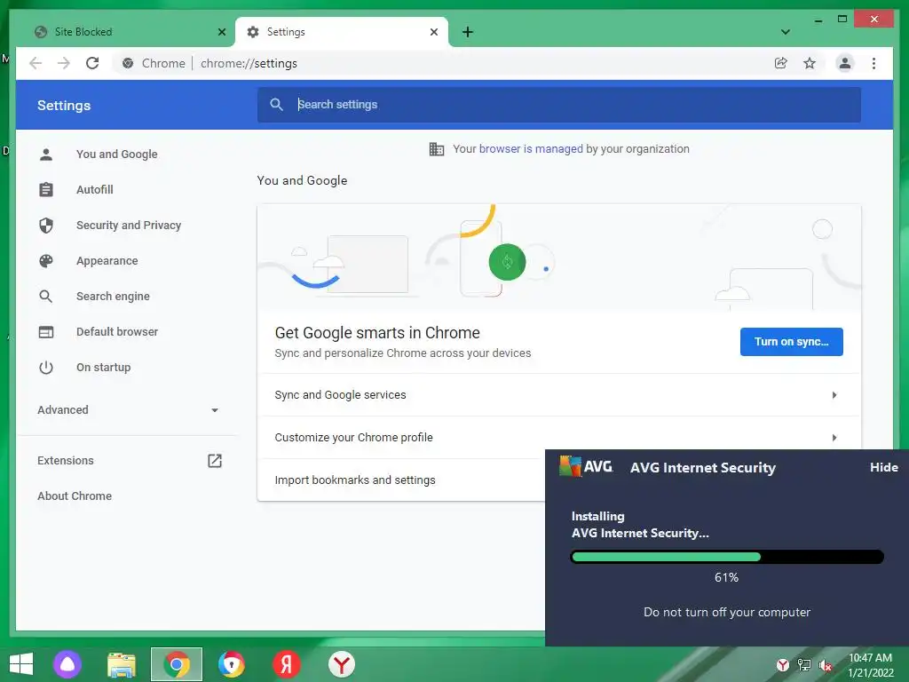The height and width of the screenshot is (682, 909).
Task: Open the tab search chevron
Action: point(786,32)
